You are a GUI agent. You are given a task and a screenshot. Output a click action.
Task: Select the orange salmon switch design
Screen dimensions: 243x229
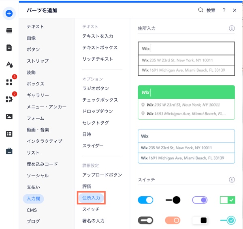173,221
